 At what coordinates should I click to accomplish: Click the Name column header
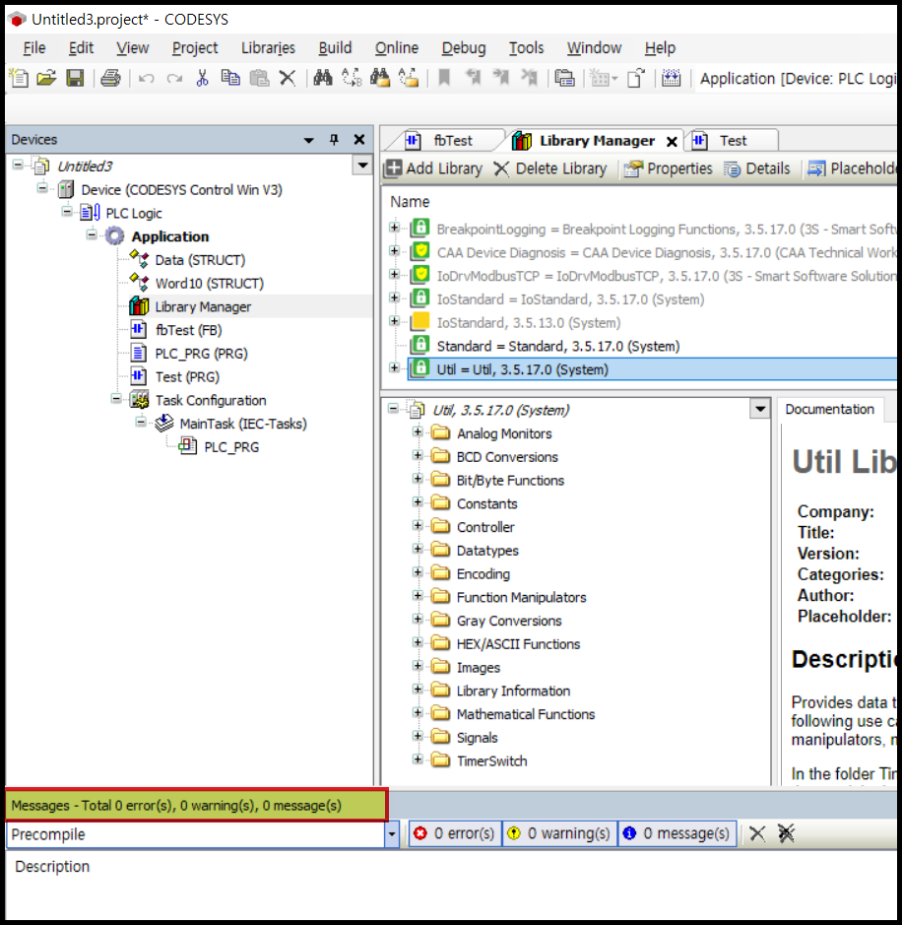tap(410, 202)
